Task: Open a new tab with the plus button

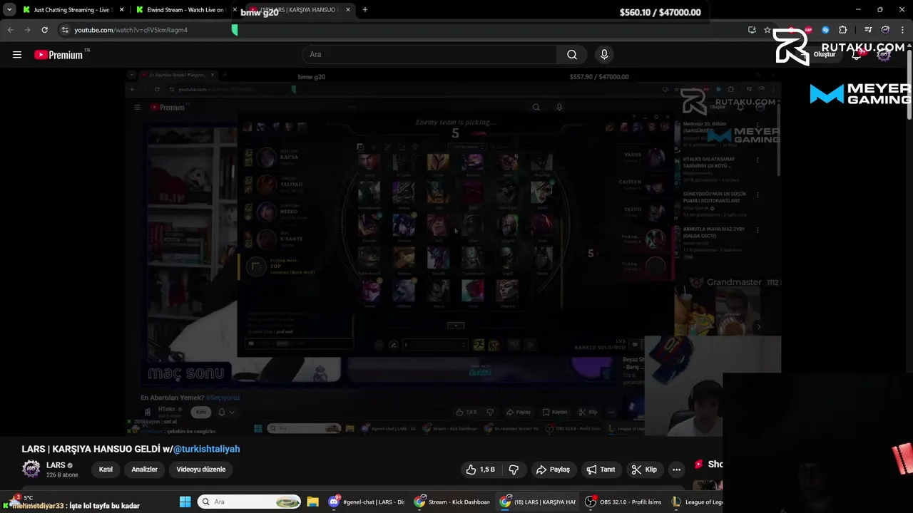Action: [365, 10]
